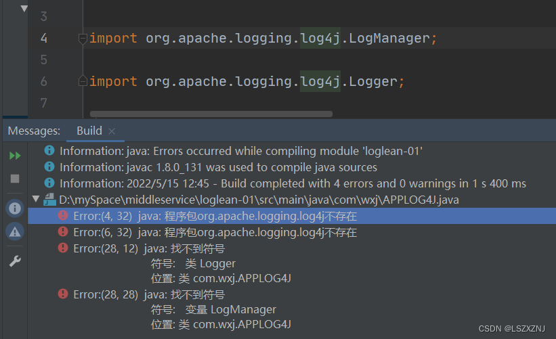This screenshot has height=339, width=556.
Task: Toggle the Show Infos filter icon
Action: tap(15, 208)
